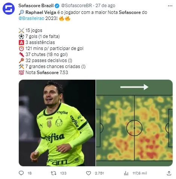176x179 pixels.
Task: Click the 117,6 mil views count
Action: click(140, 173)
